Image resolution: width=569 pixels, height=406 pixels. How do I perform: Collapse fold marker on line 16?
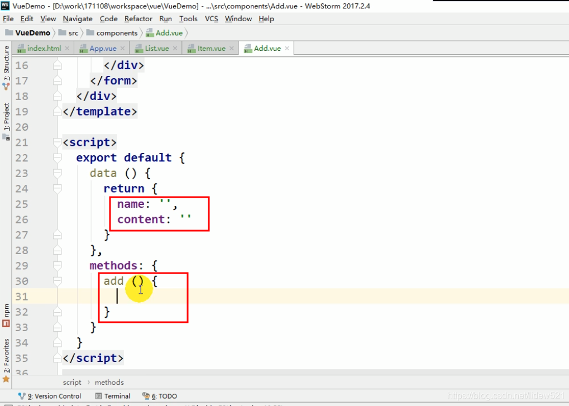(58, 65)
